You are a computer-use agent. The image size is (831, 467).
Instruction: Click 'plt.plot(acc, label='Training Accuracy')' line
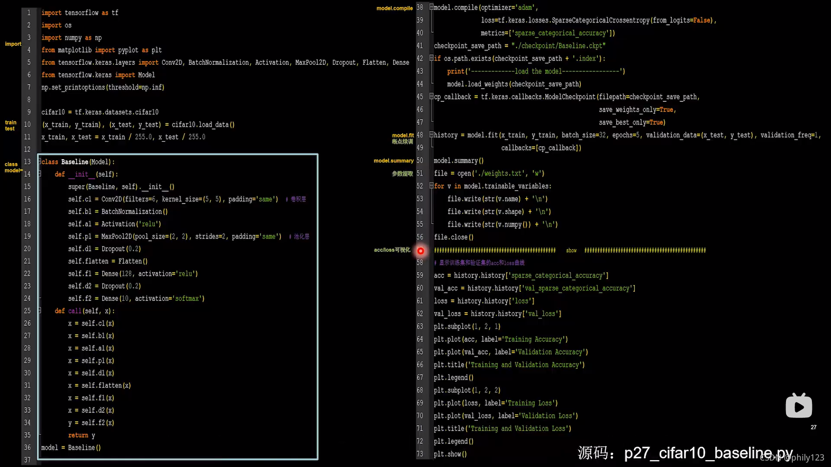click(501, 339)
